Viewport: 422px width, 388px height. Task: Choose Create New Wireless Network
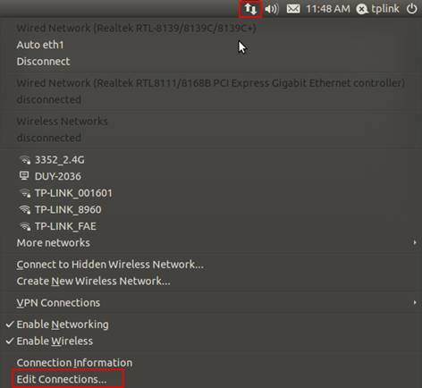click(94, 281)
